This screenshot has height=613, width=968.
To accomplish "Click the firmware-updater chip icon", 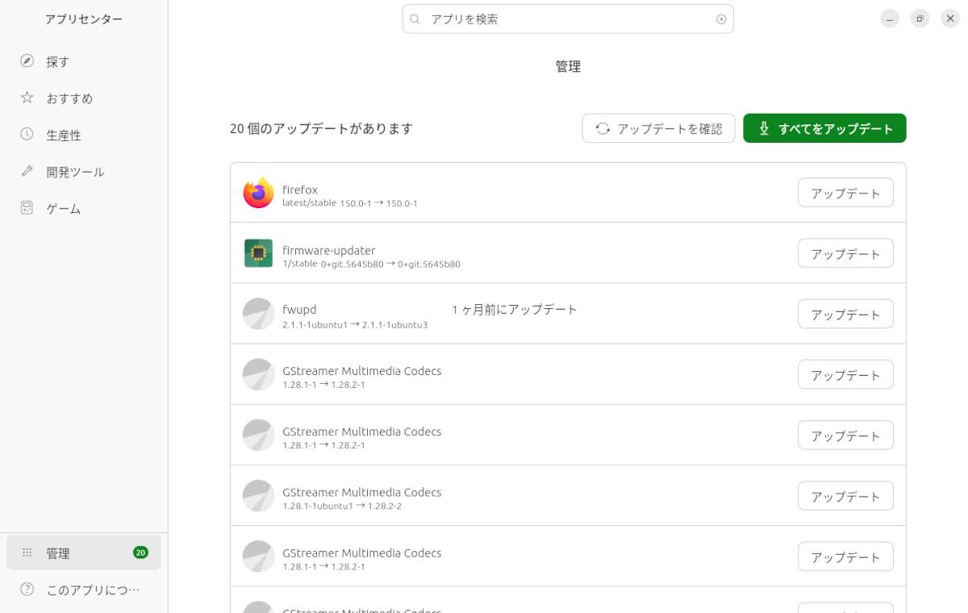I will pos(258,252).
